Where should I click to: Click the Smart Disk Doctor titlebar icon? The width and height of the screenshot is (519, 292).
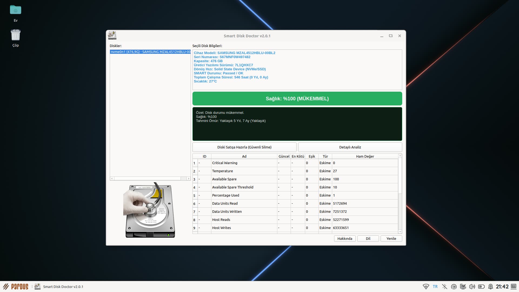pyautogui.click(x=112, y=35)
